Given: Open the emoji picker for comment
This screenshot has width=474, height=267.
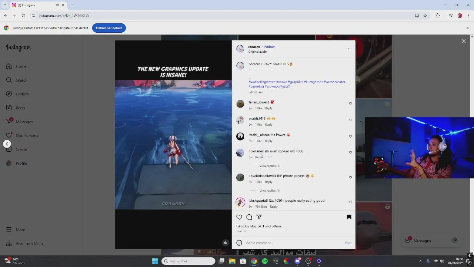Looking at the screenshot, I should 239,243.
